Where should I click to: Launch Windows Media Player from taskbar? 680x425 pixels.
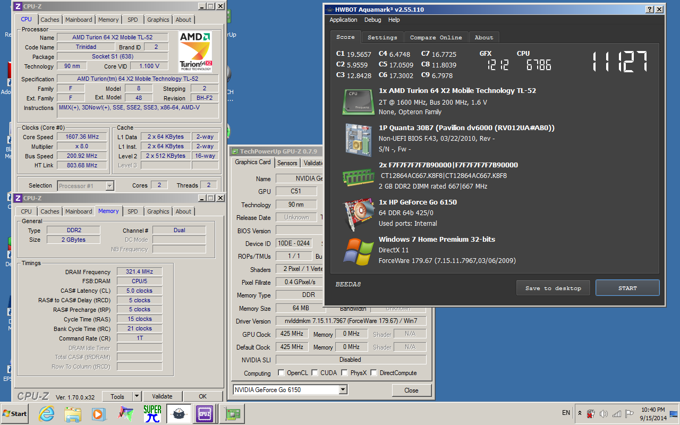[98, 413]
